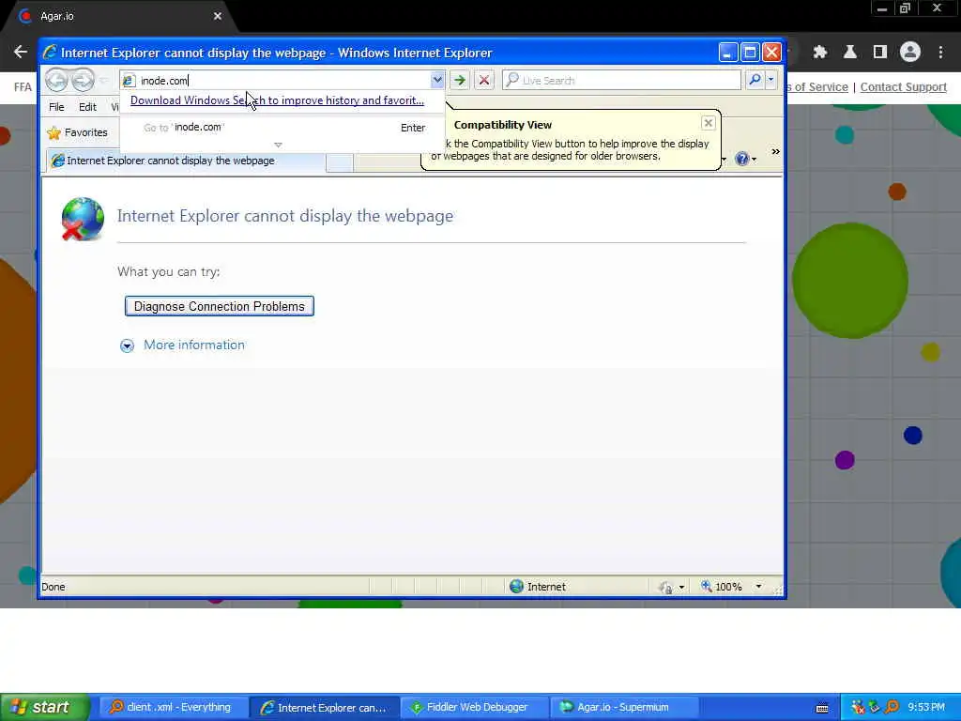Open the Windows start button

pos(45,707)
